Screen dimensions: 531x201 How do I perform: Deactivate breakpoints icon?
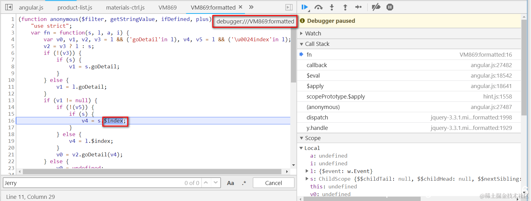pyautogui.click(x=376, y=7)
